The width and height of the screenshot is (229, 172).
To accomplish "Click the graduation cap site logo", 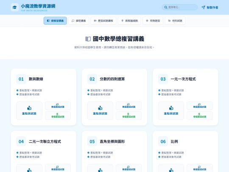I will coord(14,7).
